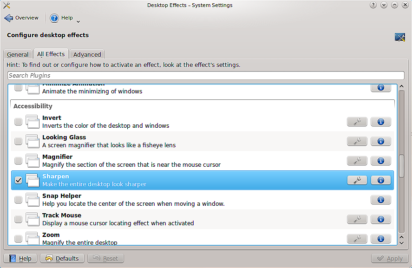The height and width of the screenshot is (268, 412).
Task: Show info for Minimize Animation effect
Action: pos(380,87)
